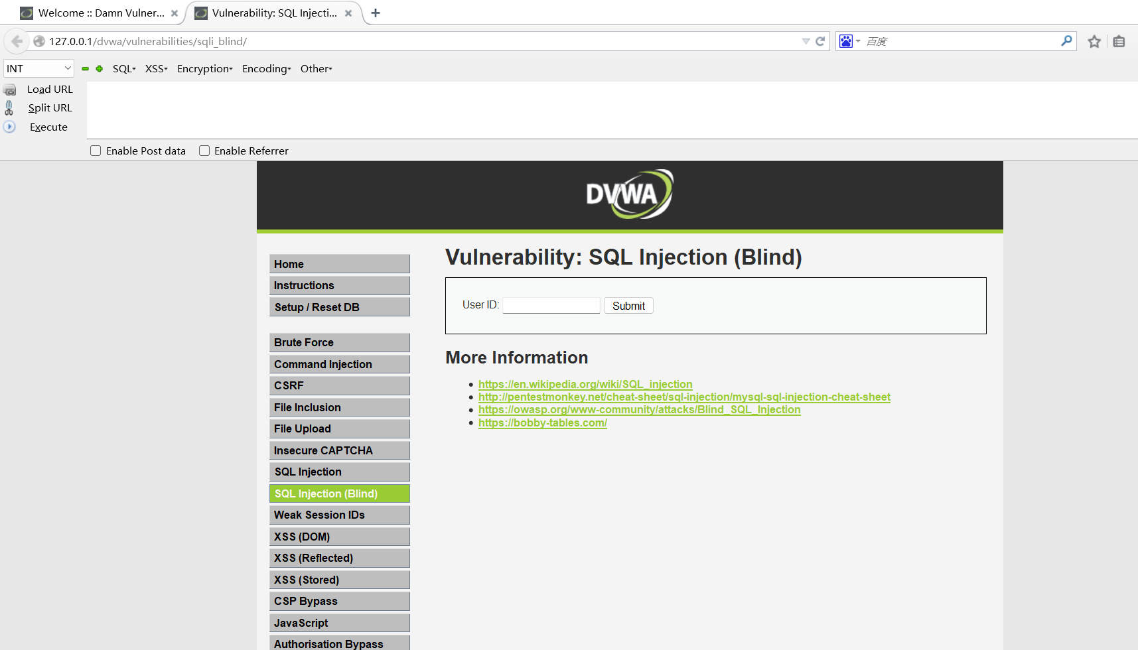Open Wikipedia SQL_injection link
This screenshot has height=650, width=1138.
coord(585,384)
